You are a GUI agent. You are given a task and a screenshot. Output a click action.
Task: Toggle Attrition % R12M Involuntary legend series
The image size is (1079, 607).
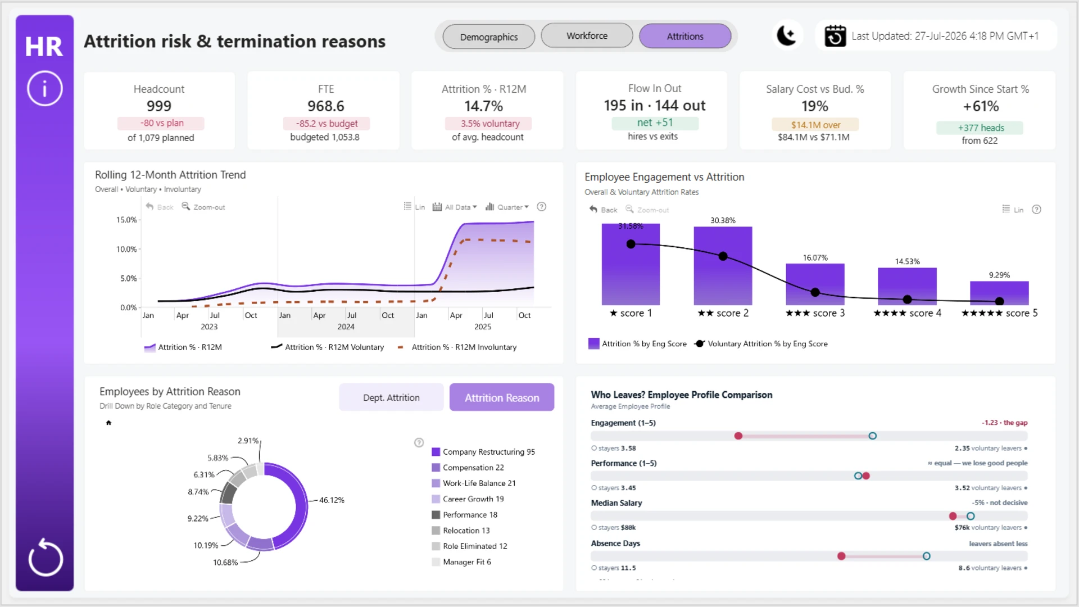[457, 347]
